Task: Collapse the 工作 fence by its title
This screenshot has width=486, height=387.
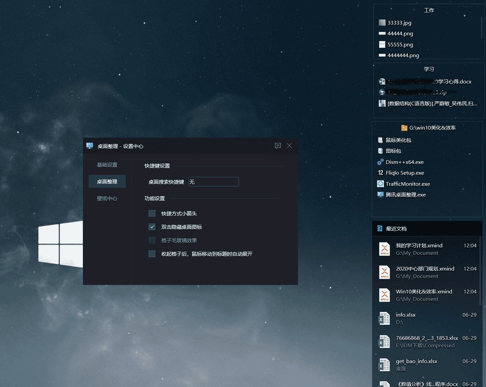Action: click(x=429, y=10)
